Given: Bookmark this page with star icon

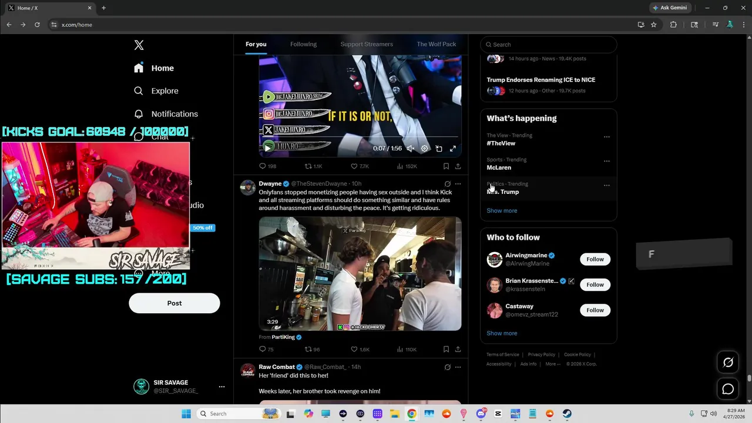Looking at the screenshot, I should coord(653,25).
